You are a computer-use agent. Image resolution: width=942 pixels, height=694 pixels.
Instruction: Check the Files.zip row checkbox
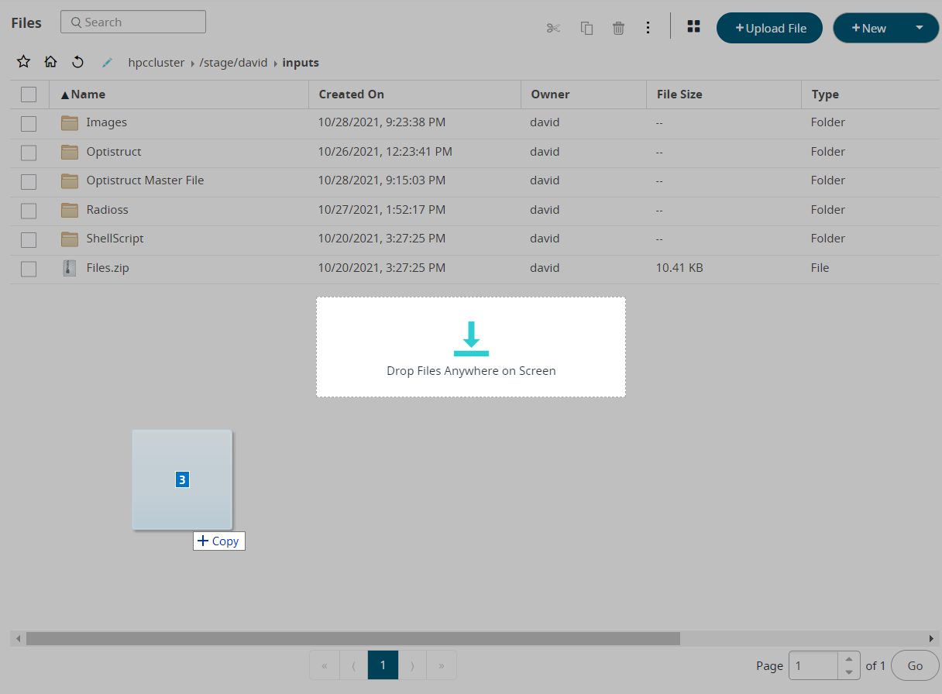point(29,269)
